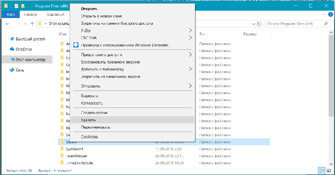The image size is (335, 175).
Task: Go up one folder level with Up arrow
Action: (32, 24)
